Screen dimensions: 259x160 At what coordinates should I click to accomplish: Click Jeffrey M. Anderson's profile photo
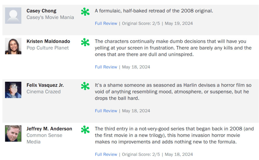(13, 133)
